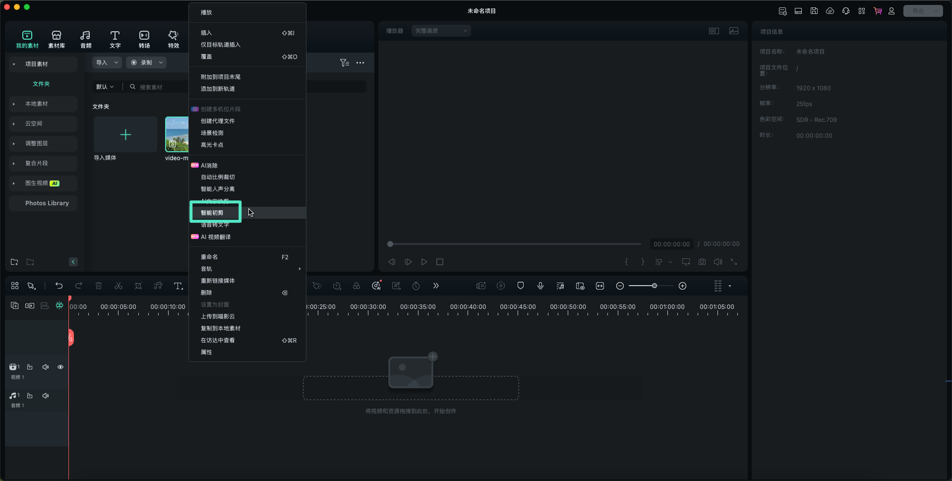This screenshot has height=481, width=952.
Task: Click the filter icon in media panel
Action: pyautogui.click(x=345, y=63)
